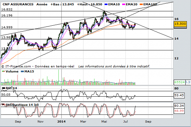Click the yellow 15.500 current price tag
The width and height of the screenshot is (191, 127).
[180, 24]
